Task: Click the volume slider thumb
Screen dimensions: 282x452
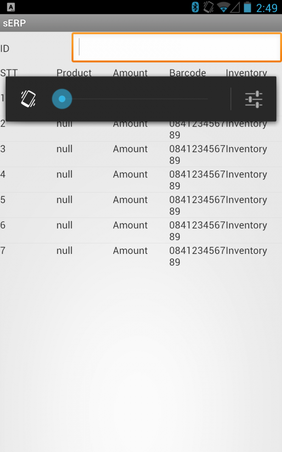Action: click(62, 99)
